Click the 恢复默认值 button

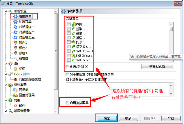(157, 66)
